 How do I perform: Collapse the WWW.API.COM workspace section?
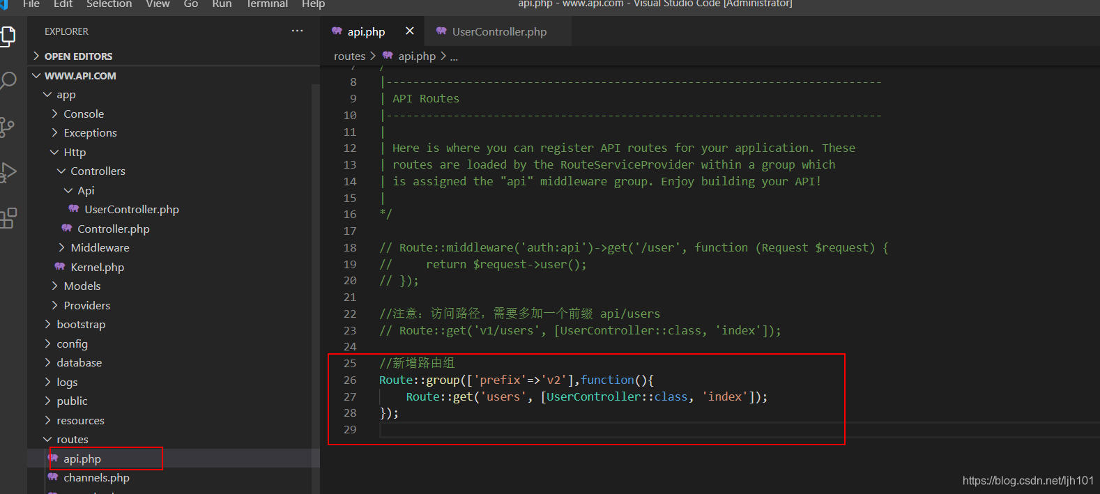[x=36, y=75]
